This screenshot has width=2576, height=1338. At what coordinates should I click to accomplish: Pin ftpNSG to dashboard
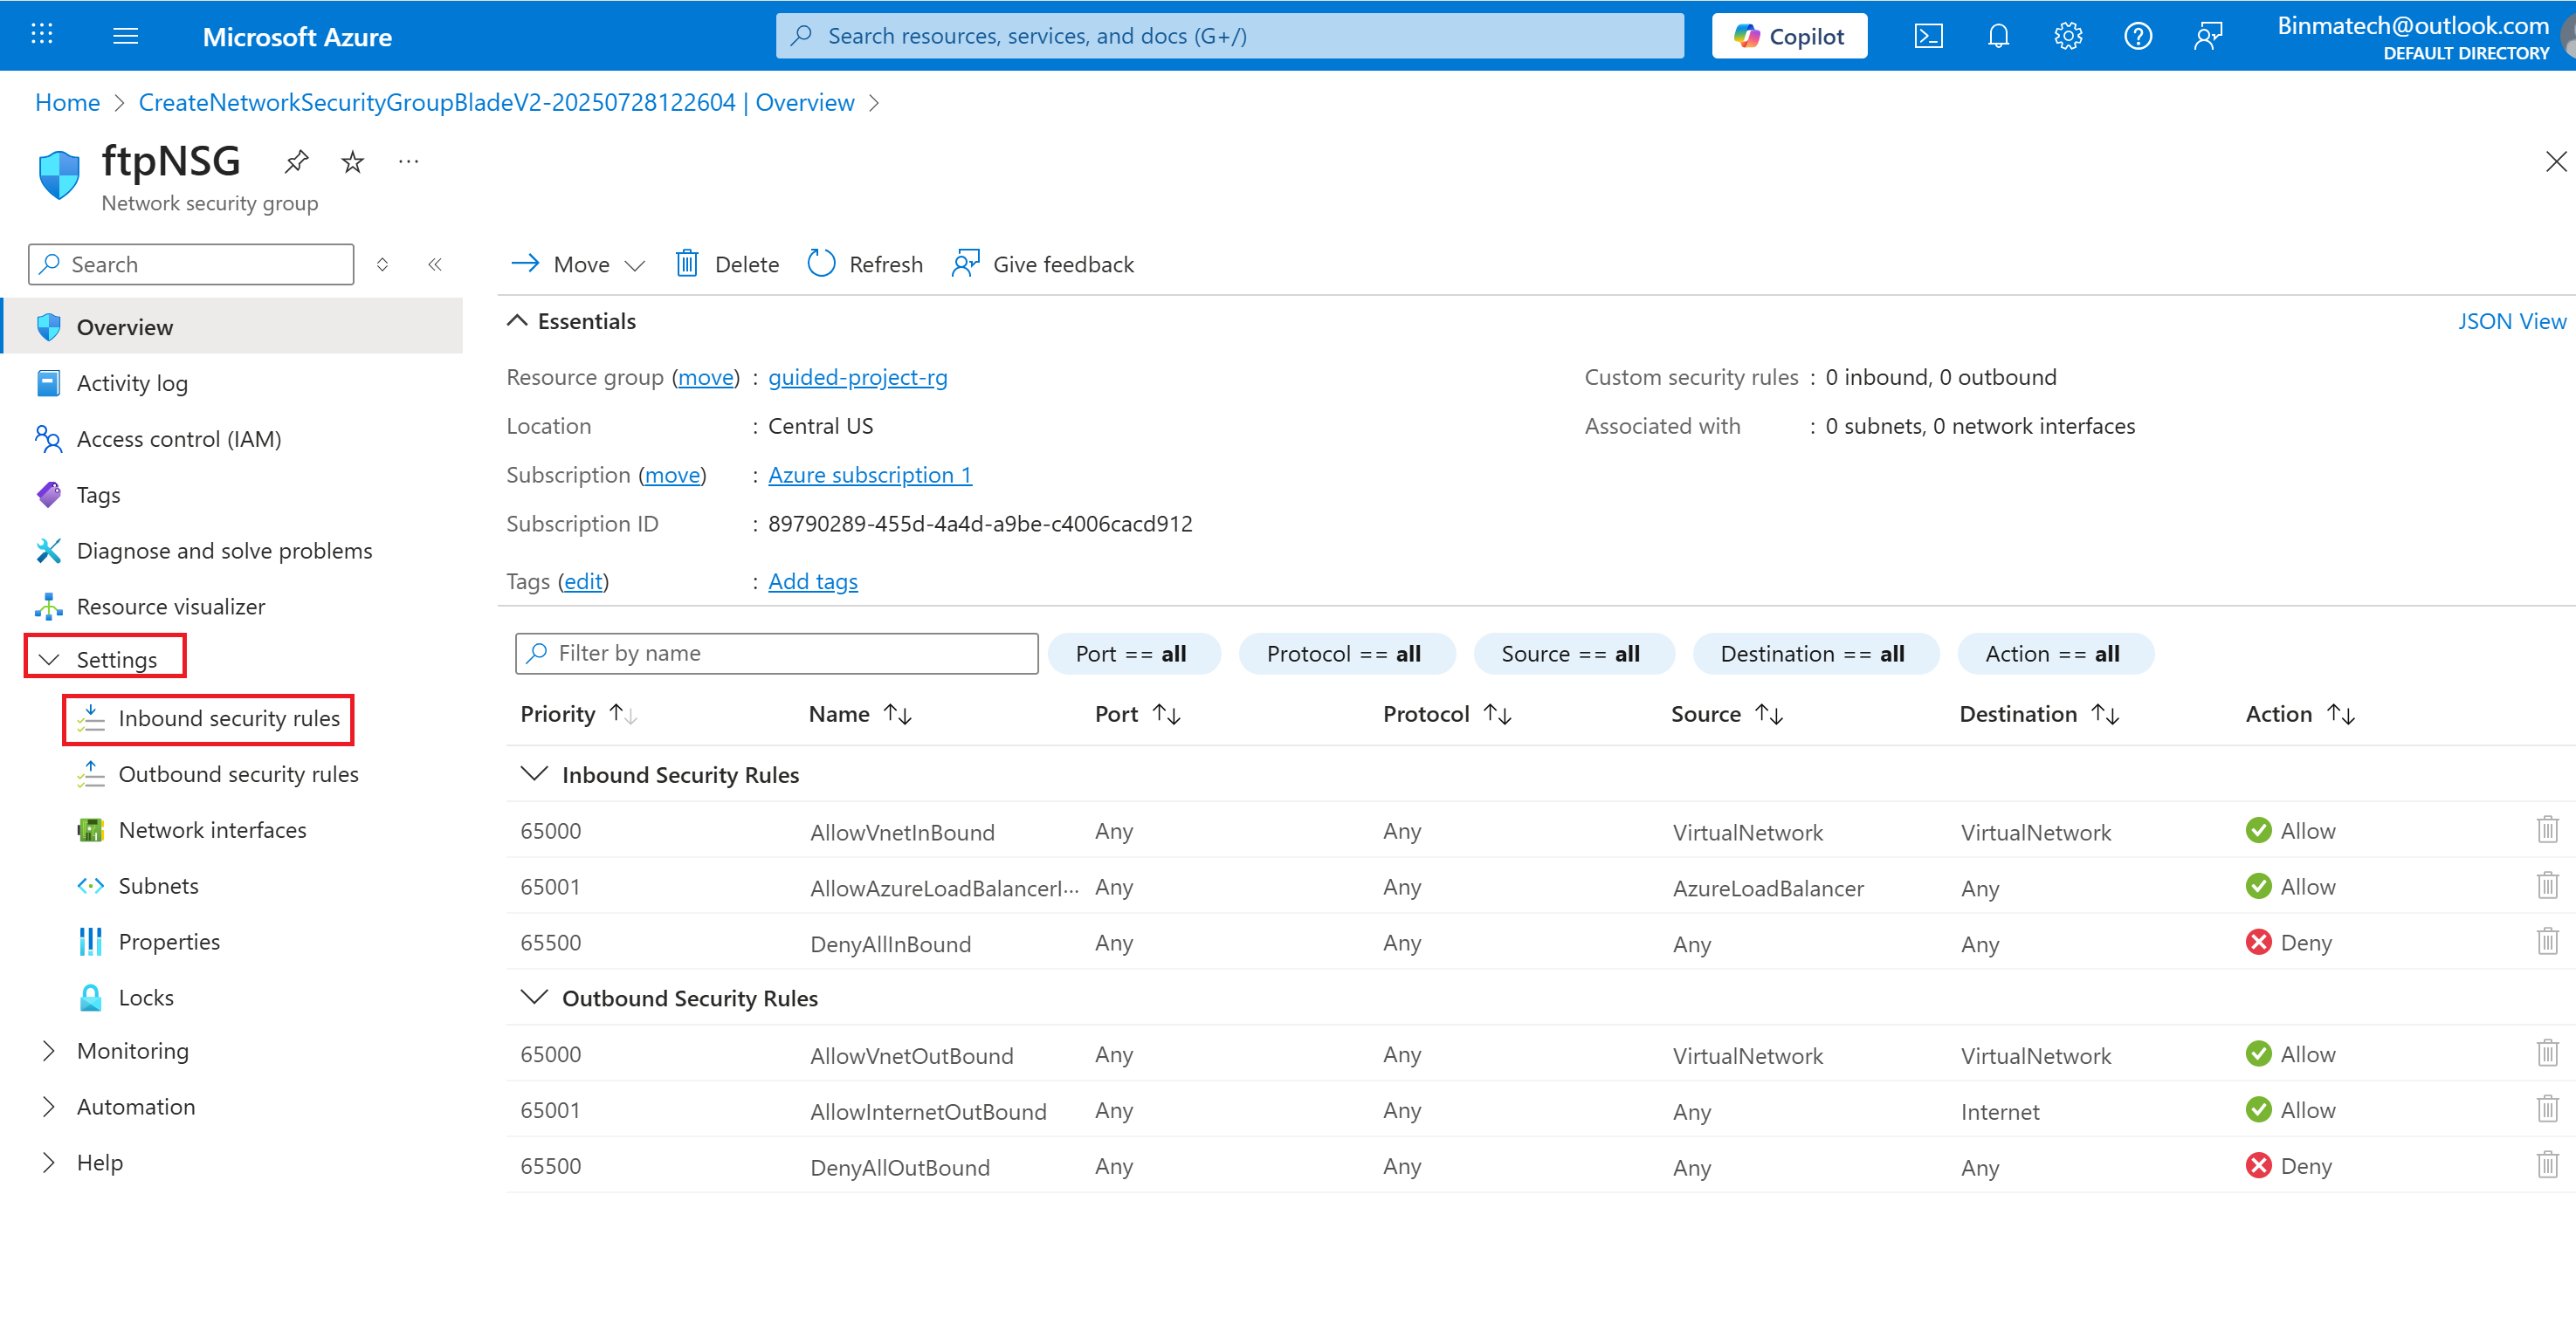tap(296, 161)
